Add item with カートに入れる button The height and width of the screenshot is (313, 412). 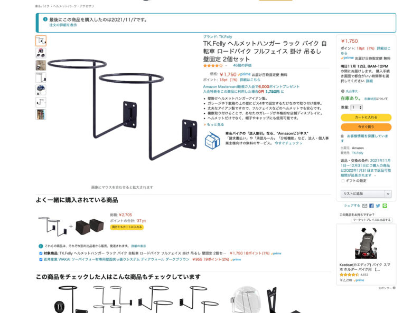[366, 118]
